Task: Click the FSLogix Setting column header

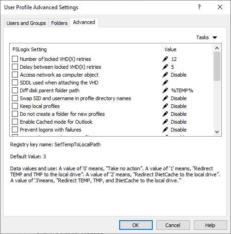Action: point(86,49)
